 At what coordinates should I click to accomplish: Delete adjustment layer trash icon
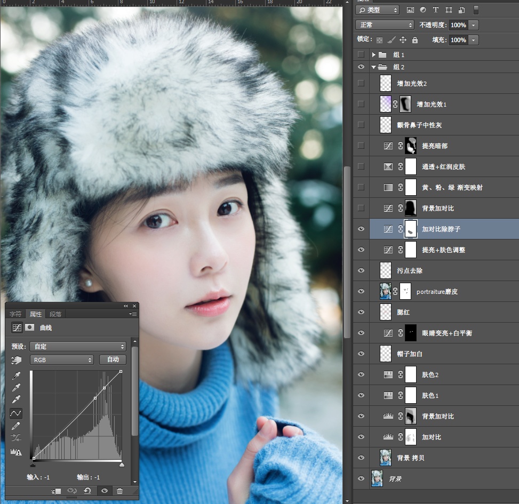pos(120,491)
